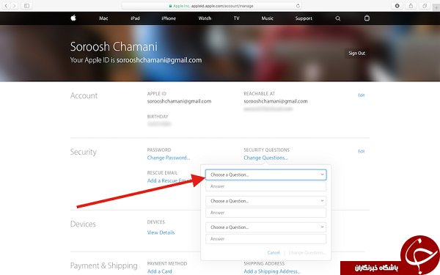Go back with Safari back arrow
The image size is (440, 275).
(x=6, y=6)
